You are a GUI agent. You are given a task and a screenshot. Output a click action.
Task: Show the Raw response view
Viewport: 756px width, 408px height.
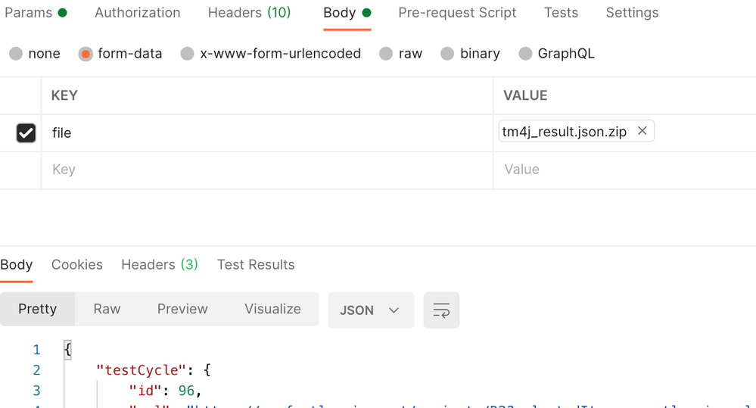107,309
